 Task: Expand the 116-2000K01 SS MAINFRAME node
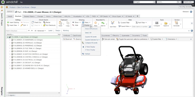[10, 40]
